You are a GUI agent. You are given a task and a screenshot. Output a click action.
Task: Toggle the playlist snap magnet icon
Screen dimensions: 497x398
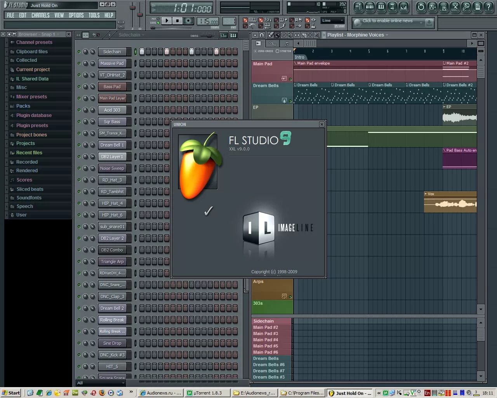262,35
